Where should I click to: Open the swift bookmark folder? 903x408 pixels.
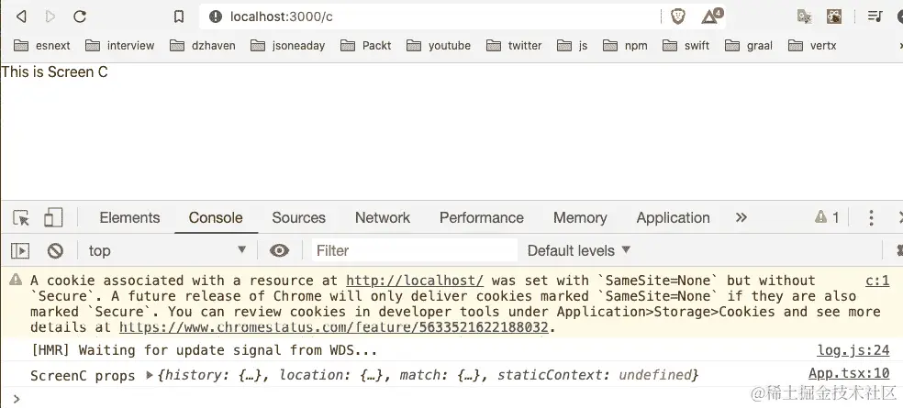(x=686, y=46)
